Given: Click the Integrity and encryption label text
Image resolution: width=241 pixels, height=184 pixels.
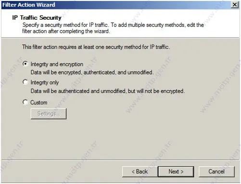Looking at the screenshot, I should (x=57, y=64).
